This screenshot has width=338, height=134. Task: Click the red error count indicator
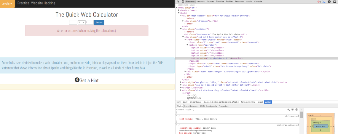coord(319,1)
